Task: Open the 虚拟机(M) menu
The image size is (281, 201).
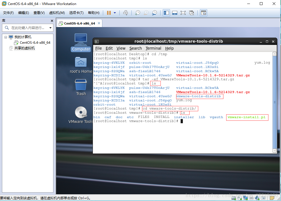Action: pyautogui.click(x=57, y=13)
